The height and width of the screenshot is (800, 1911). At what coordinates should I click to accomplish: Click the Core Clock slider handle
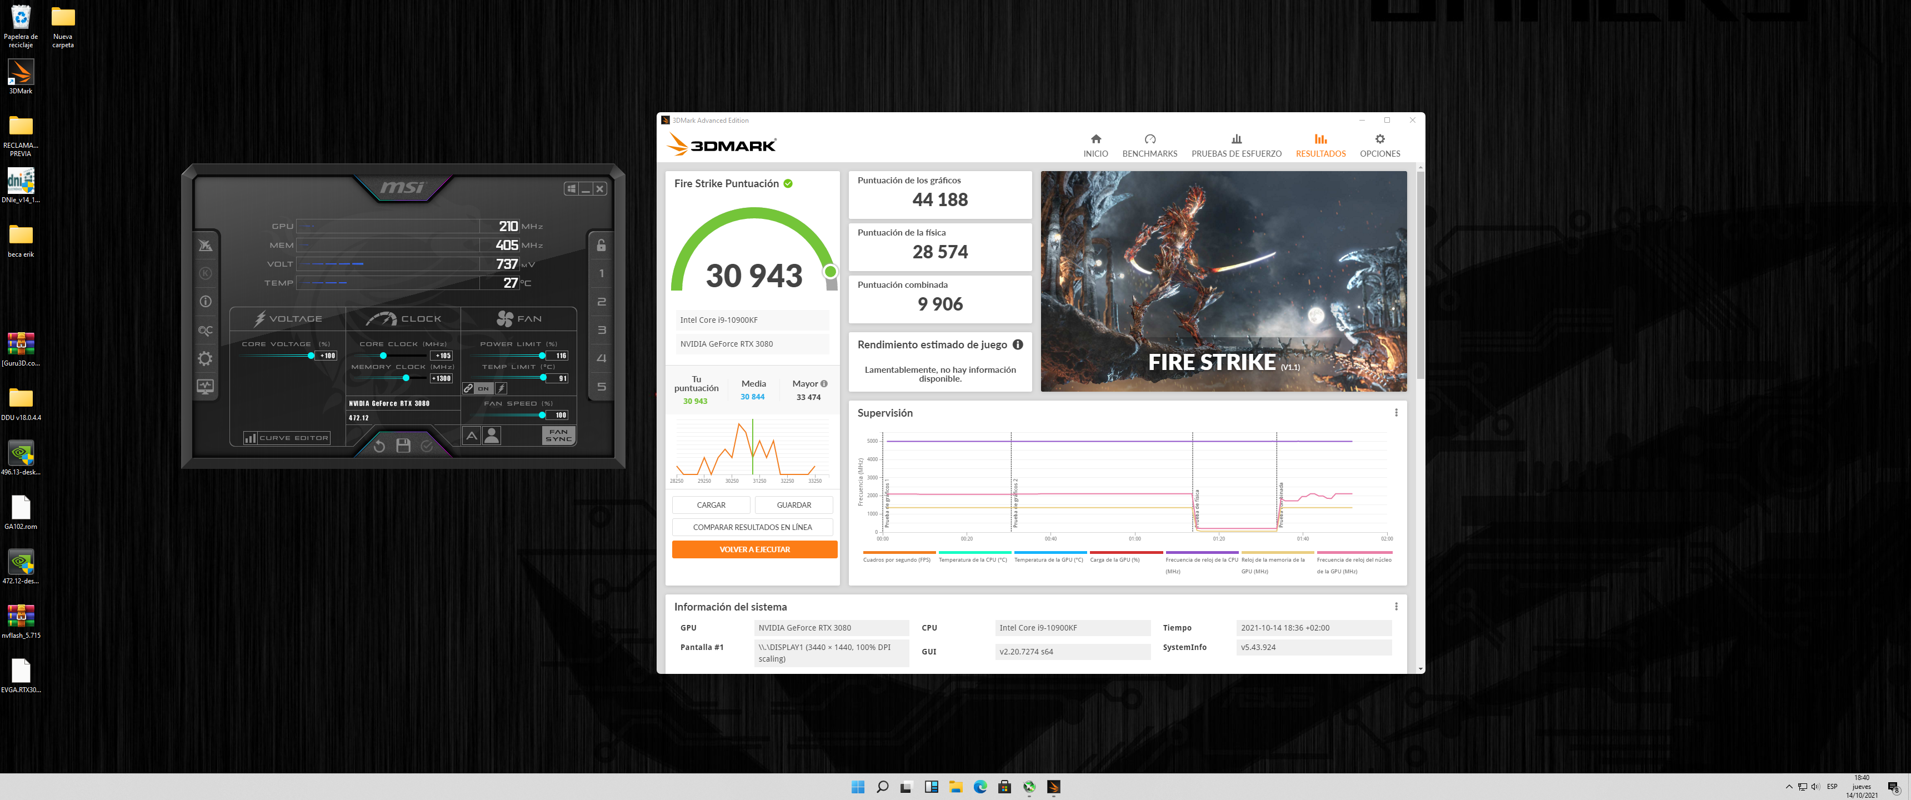tap(383, 356)
